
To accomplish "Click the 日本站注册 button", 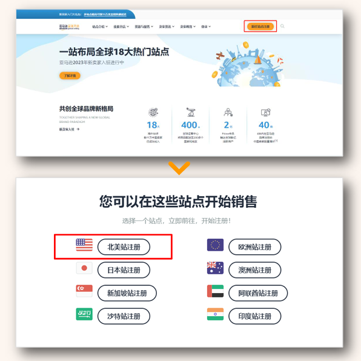I will (x=124, y=270).
